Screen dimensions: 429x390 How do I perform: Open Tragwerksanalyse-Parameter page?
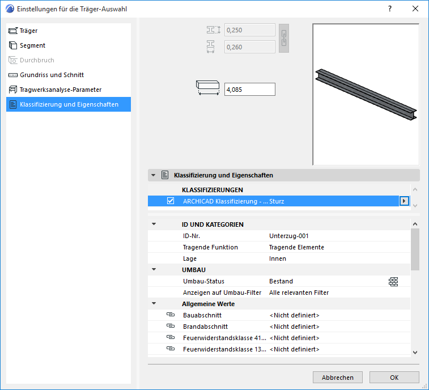(x=69, y=90)
